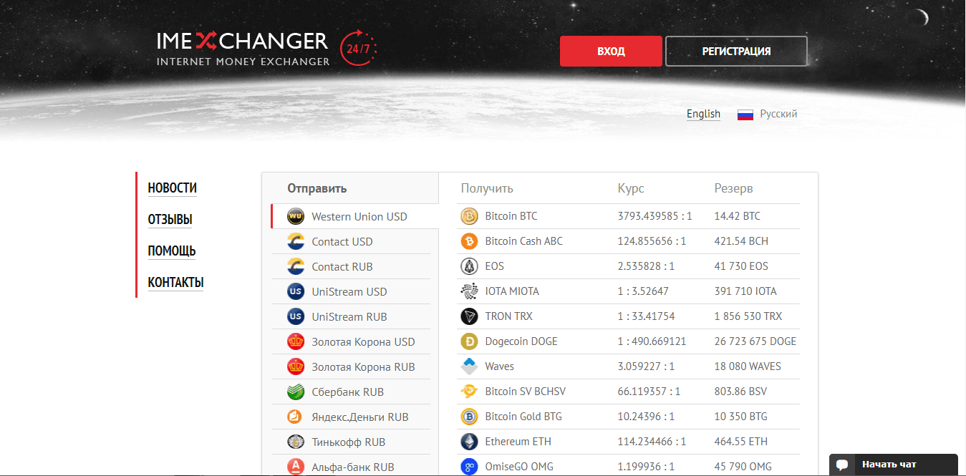Click the Ethereum ETH coin icon

(x=469, y=441)
